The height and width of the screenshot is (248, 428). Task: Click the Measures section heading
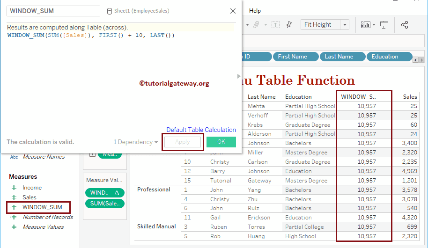[23, 176]
